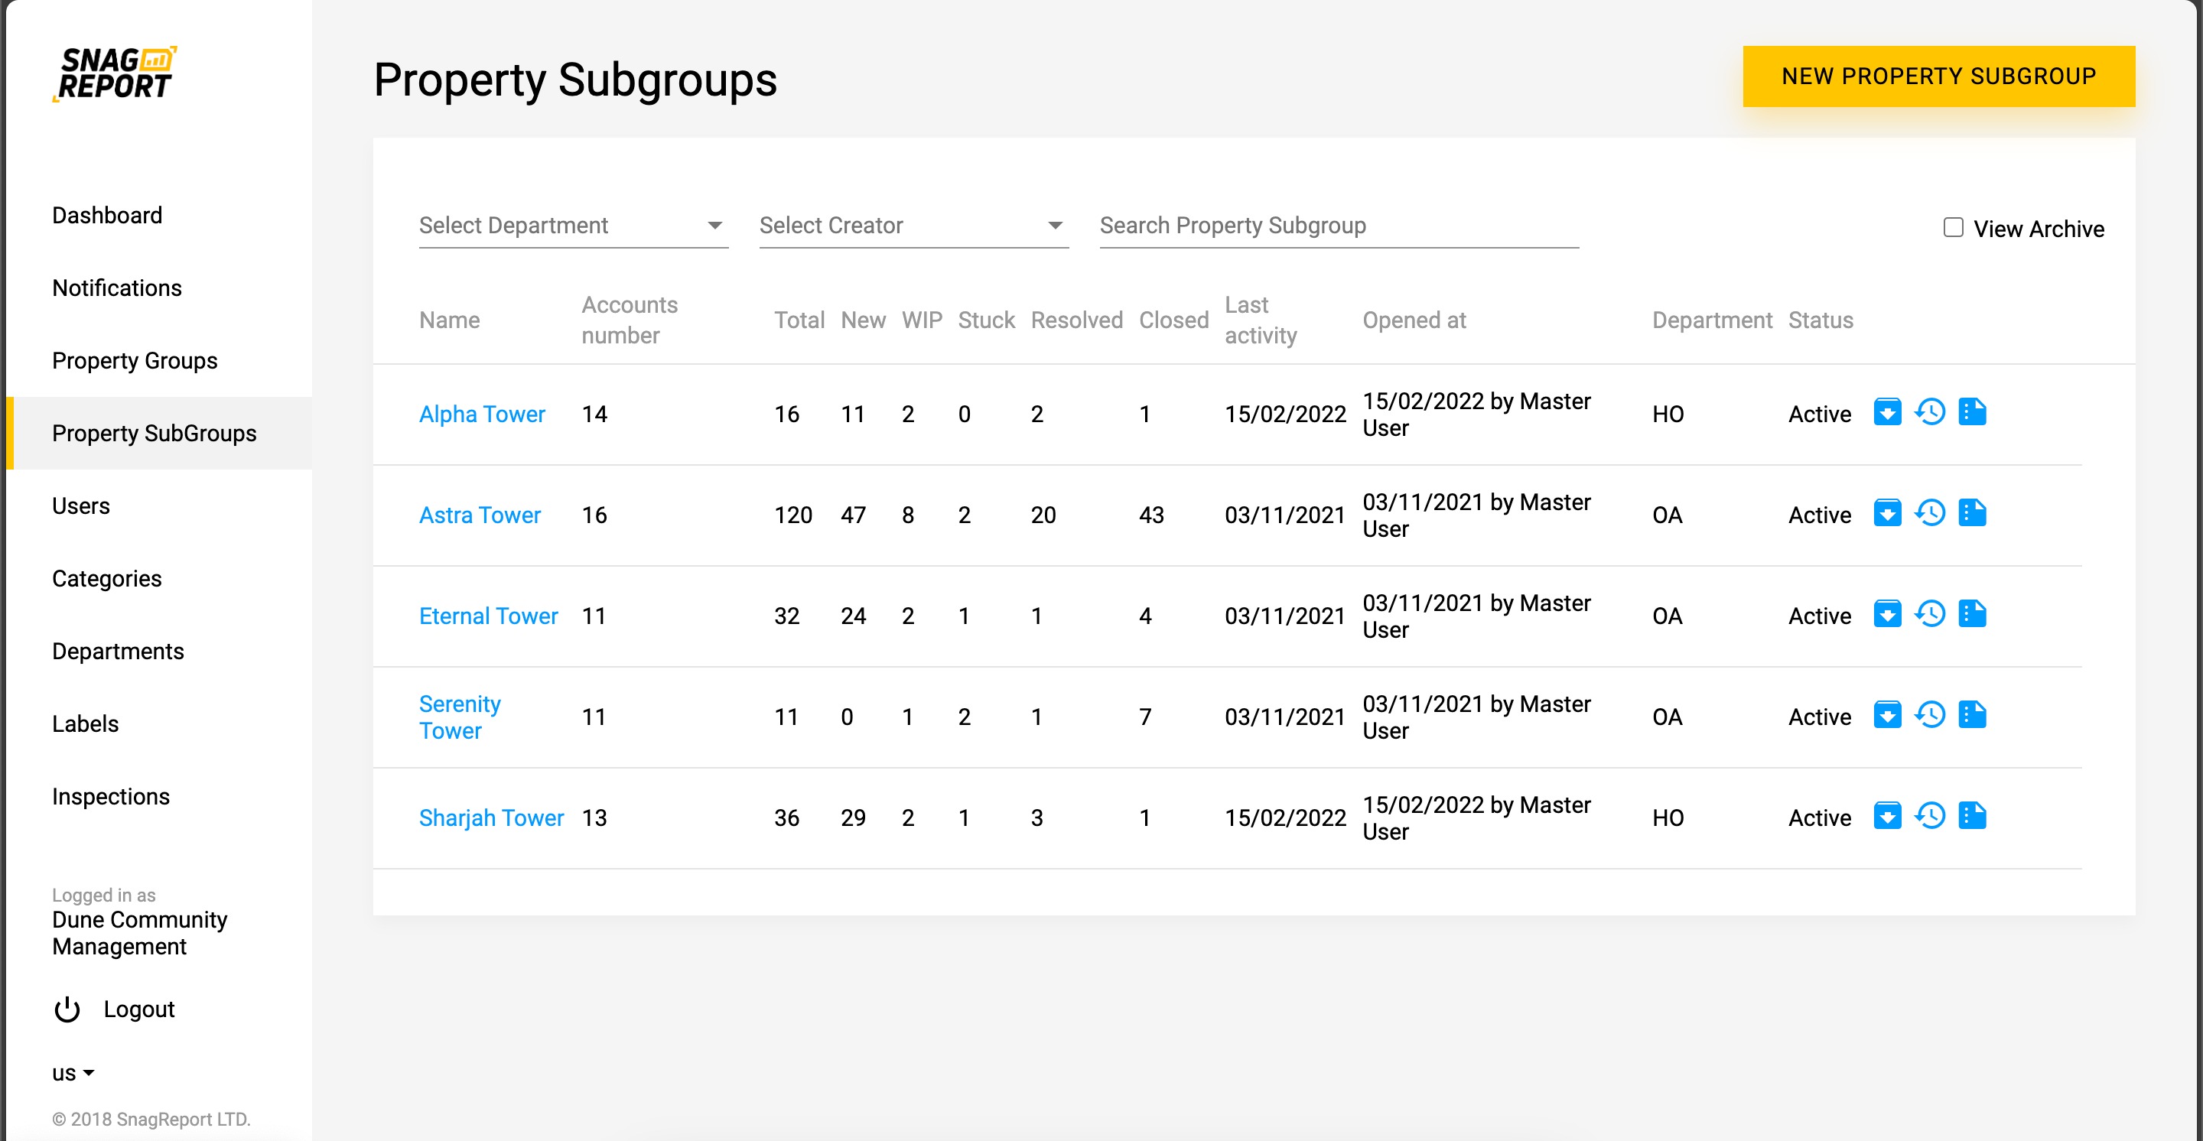
Task: Go to Dashboard in sidebar
Action: click(x=107, y=216)
